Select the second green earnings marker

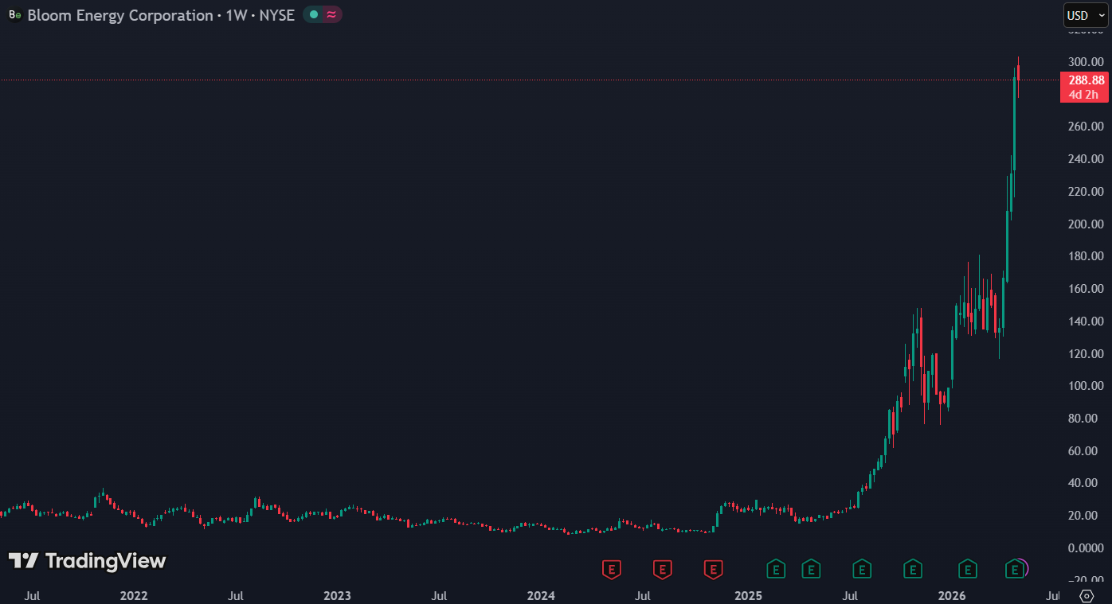(811, 569)
